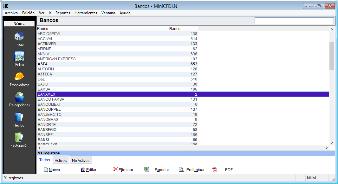Open the Herramientas menu
This screenshot has height=184, width=338.
(x=86, y=13)
